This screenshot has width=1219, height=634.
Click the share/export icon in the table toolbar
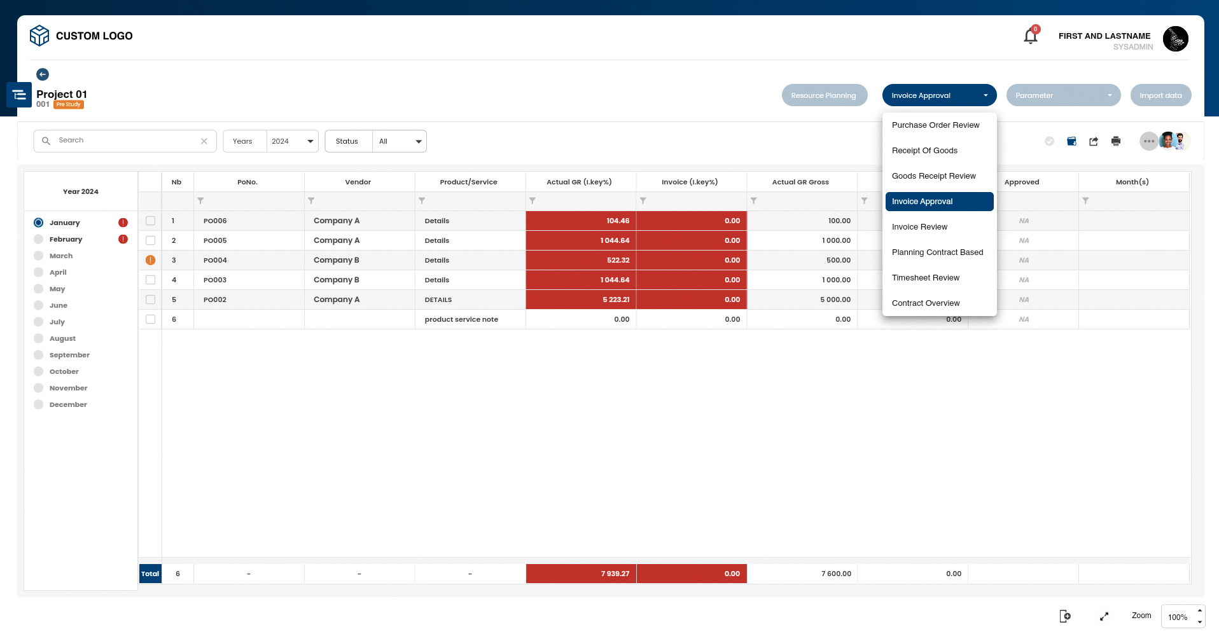pos(1094,141)
